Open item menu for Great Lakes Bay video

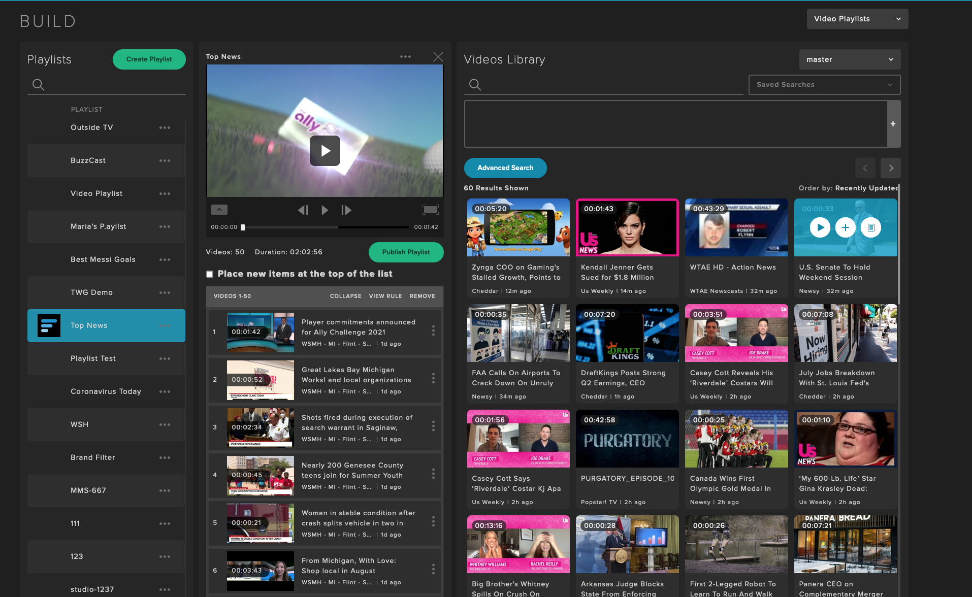433,379
